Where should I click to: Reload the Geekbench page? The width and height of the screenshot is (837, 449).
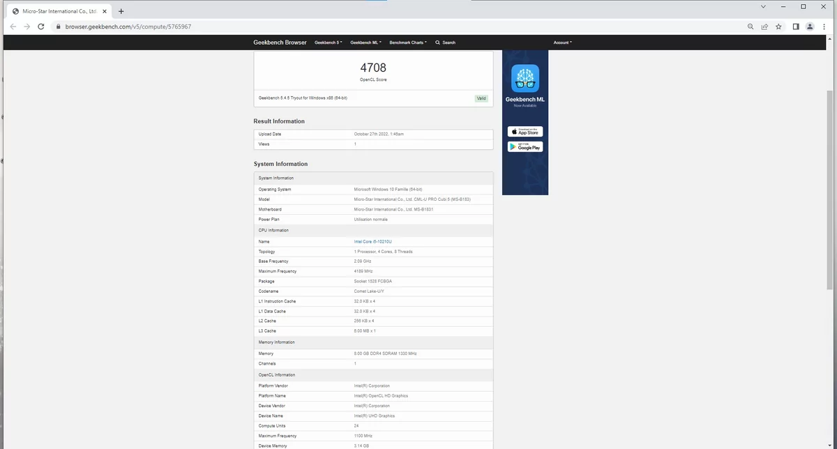pos(41,26)
